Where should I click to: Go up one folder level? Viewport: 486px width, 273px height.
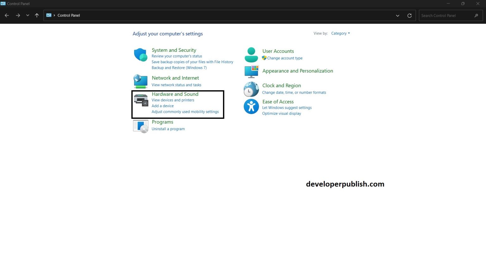point(37,15)
